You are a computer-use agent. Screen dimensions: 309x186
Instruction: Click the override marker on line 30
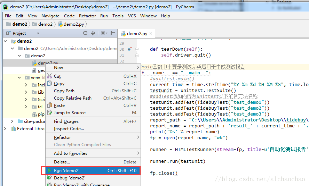click(x=130, y=49)
